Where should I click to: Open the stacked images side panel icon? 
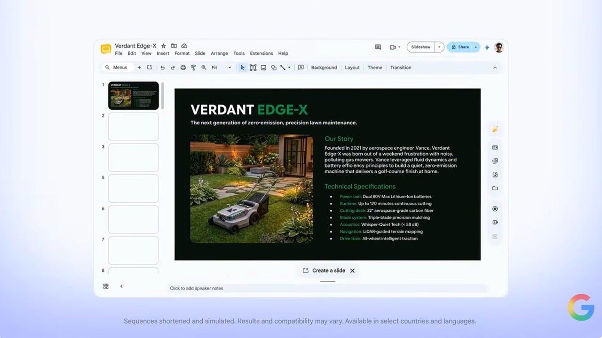(x=495, y=161)
